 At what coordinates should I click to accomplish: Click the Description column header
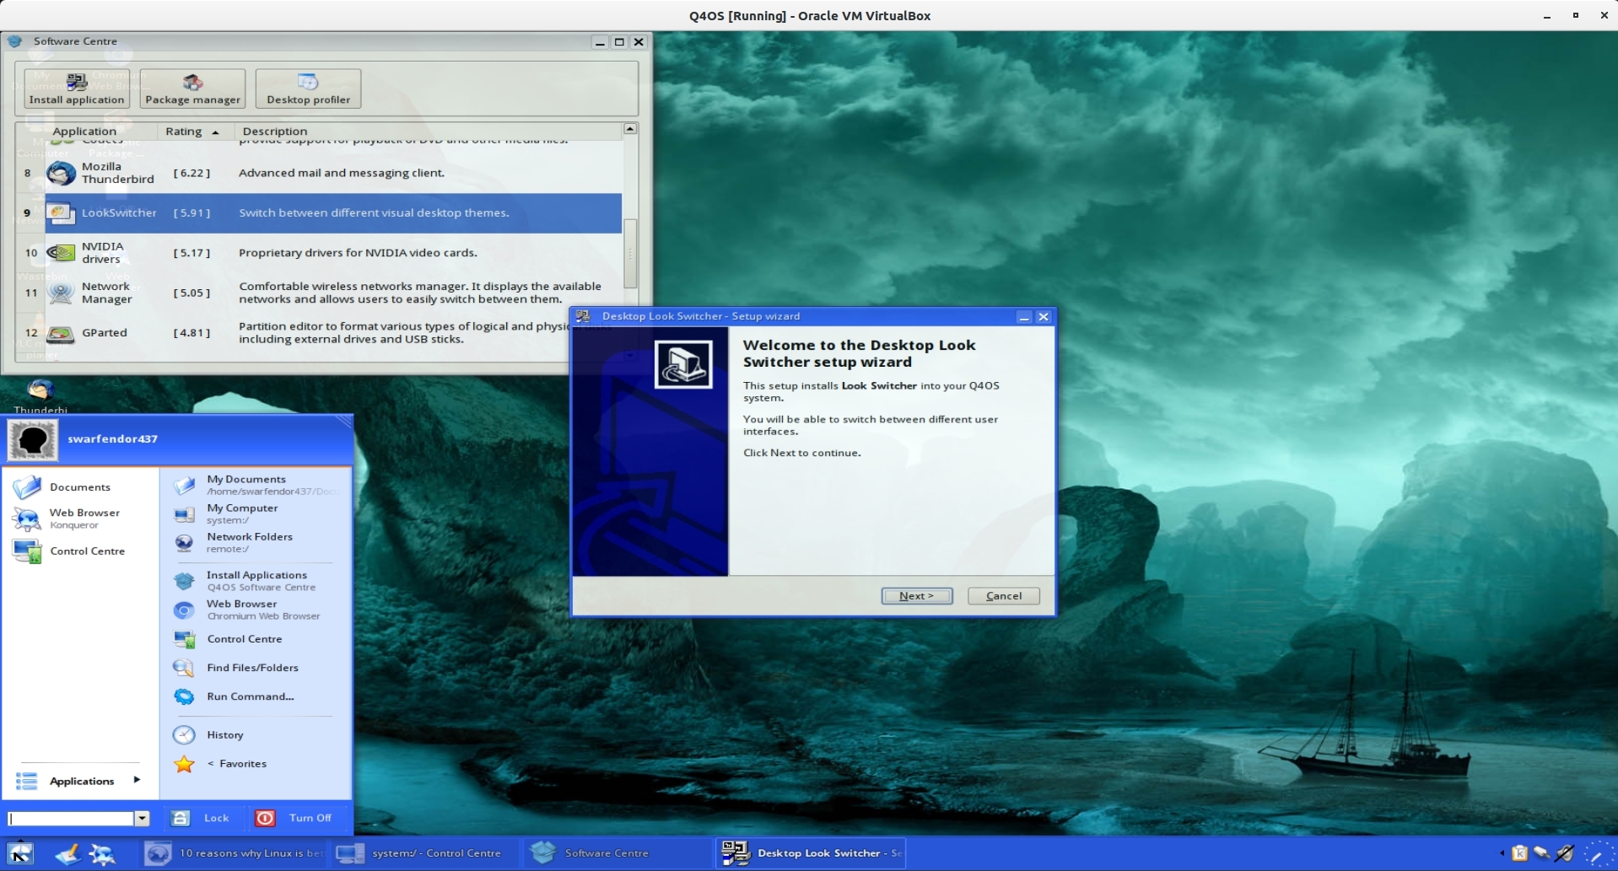pos(275,132)
